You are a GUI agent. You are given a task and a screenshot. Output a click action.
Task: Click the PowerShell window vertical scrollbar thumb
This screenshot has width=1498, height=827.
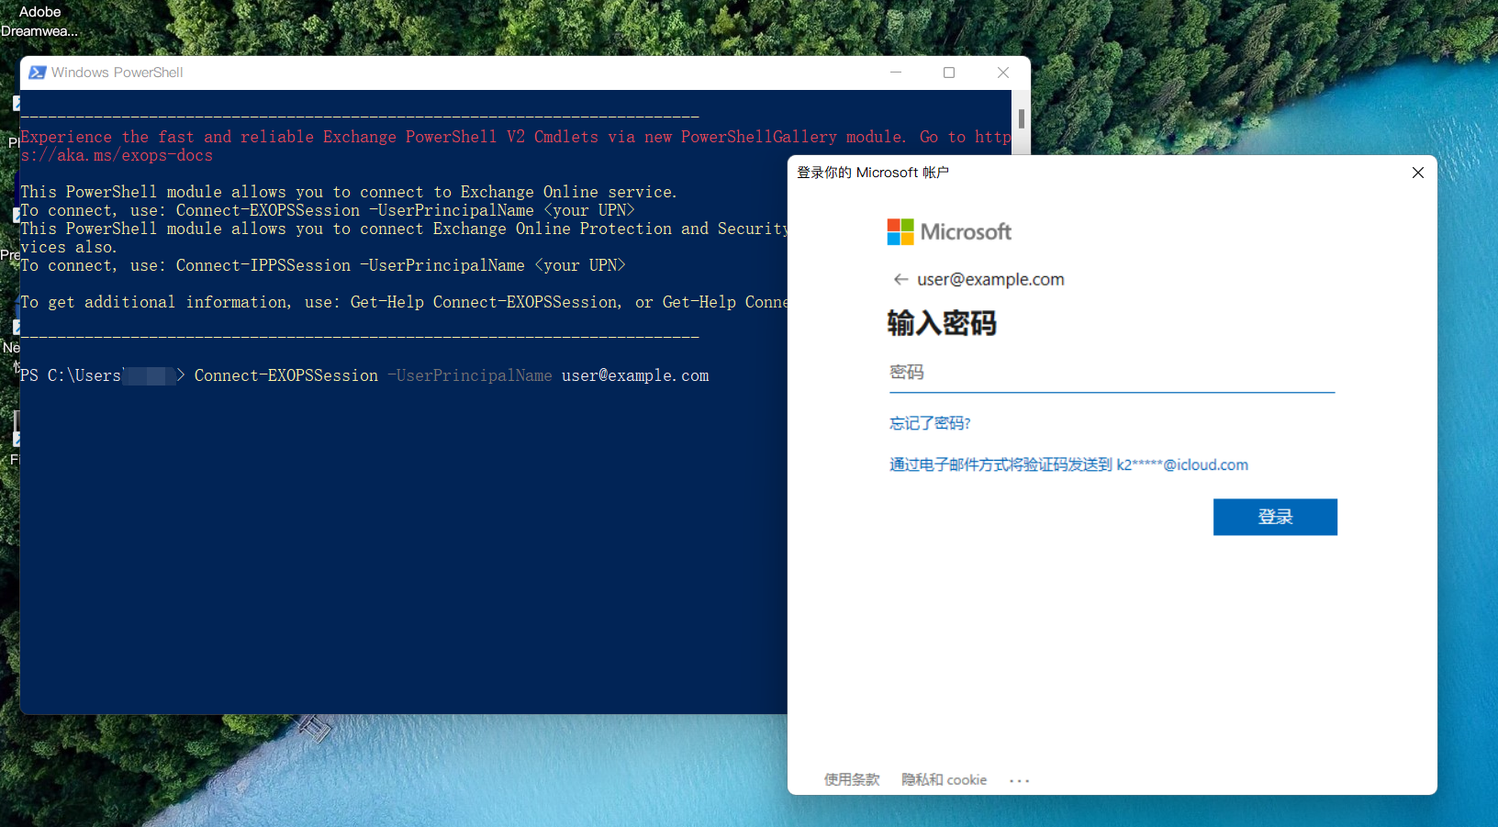point(1021,119)
